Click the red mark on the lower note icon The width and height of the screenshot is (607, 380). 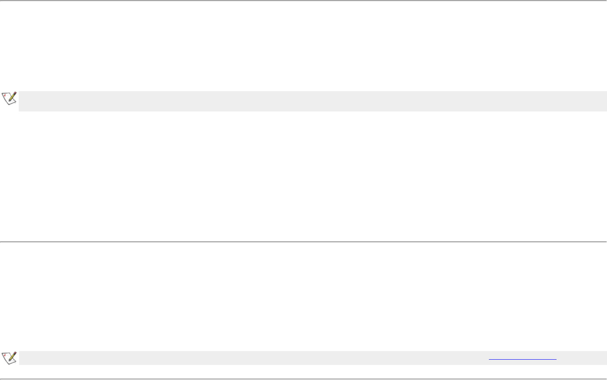point(5,355)
